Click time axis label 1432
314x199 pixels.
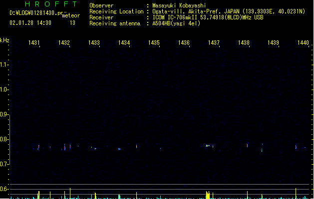(64, 42)
